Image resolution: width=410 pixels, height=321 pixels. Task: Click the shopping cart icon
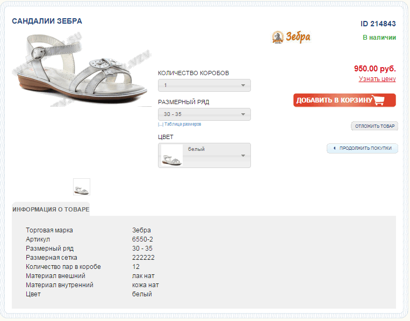click(379, 100)
